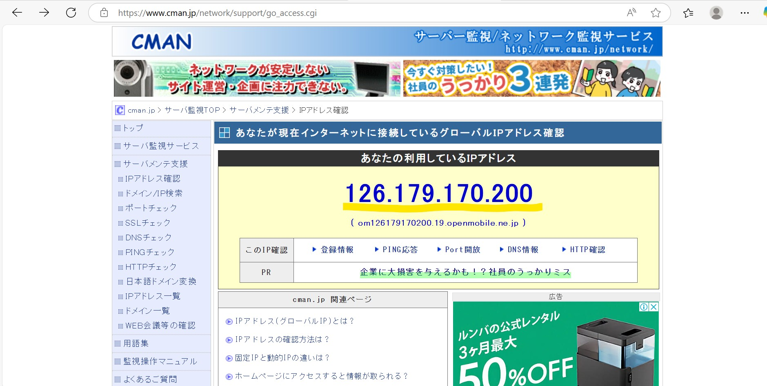Select DNSチェック in the sidebar menu
Image resolution: width=767 pixels, height=386 pixels.
(148, 237)
